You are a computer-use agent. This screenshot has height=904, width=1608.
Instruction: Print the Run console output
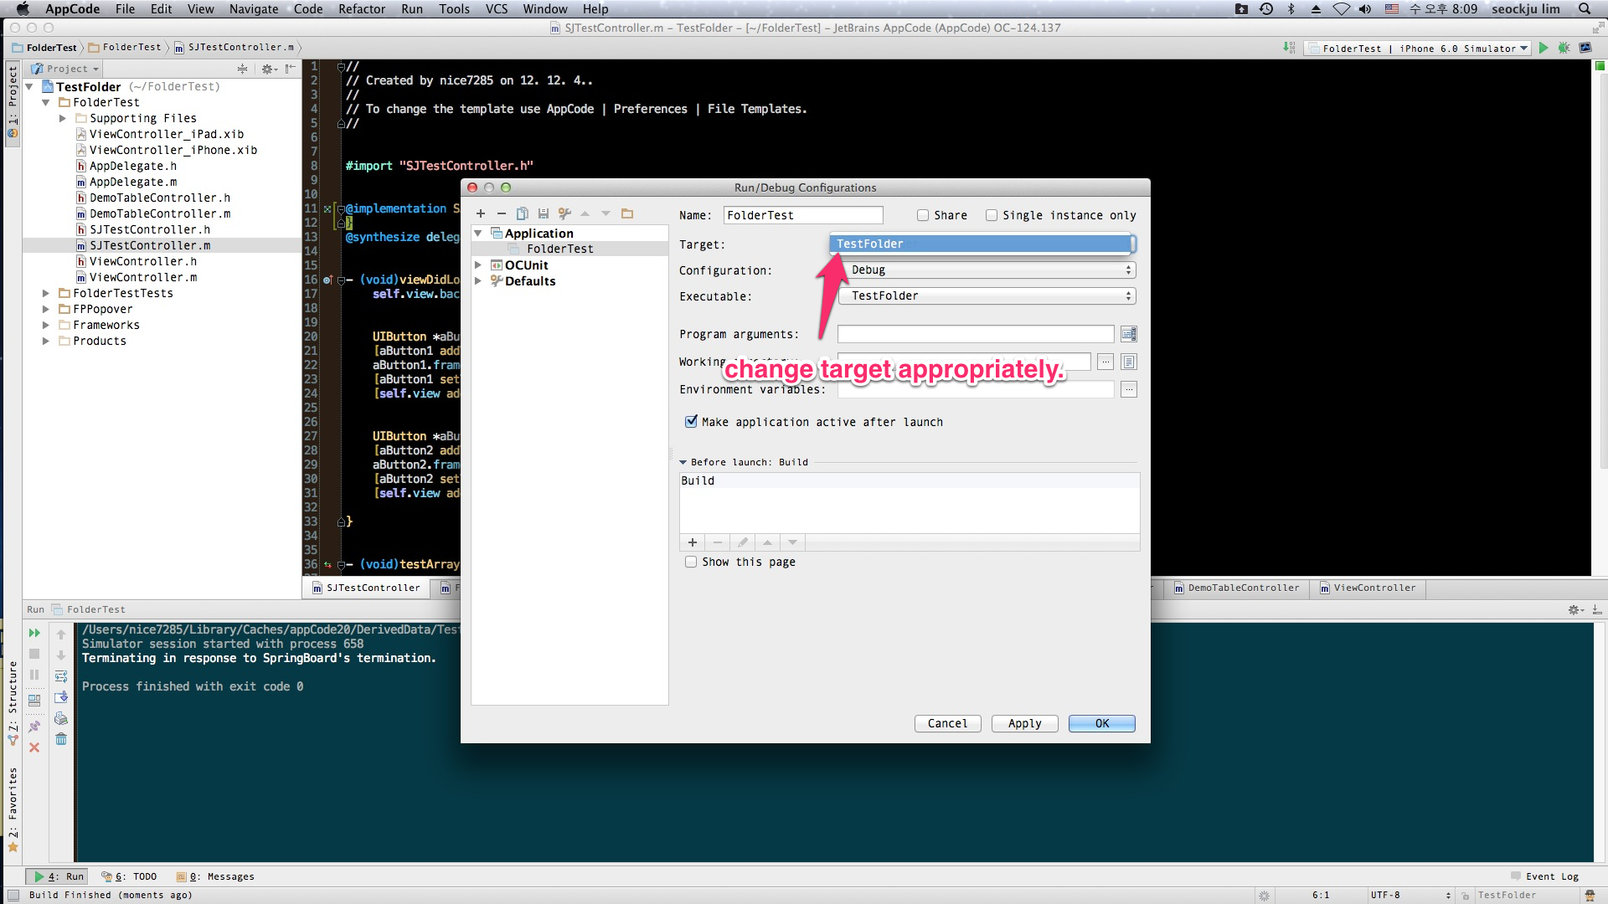point(61,718)
